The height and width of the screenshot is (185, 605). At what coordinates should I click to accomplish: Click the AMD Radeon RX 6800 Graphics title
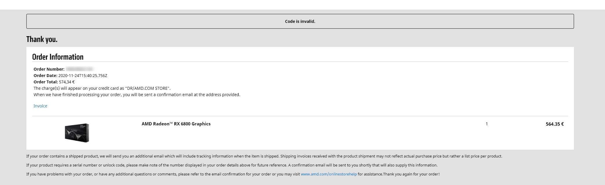click(176, 124)
